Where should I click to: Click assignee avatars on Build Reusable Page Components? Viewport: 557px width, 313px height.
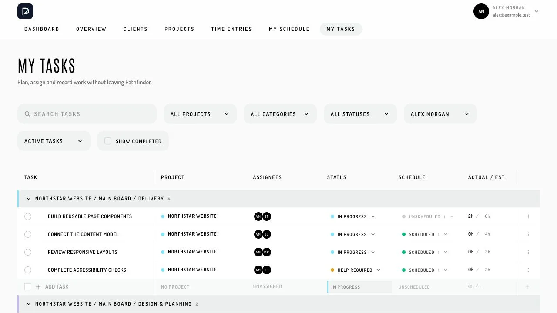(262, 216)
